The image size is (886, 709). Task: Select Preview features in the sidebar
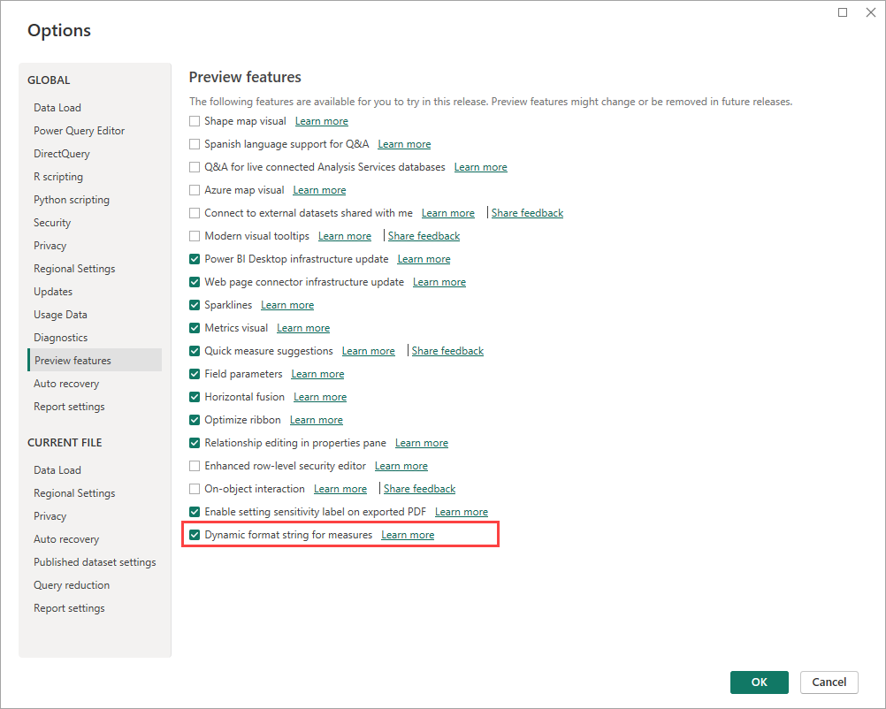coord(95,361)
